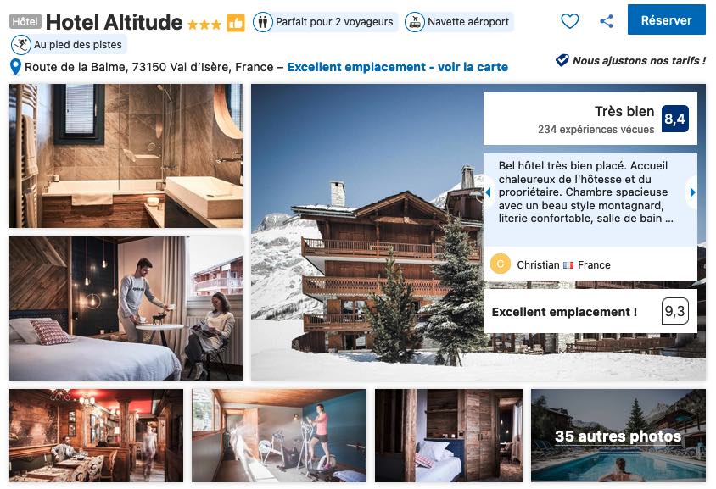Click the yellow thumbs-up badge
Viewport: 716px width, 489px height.
pos(236,22)
